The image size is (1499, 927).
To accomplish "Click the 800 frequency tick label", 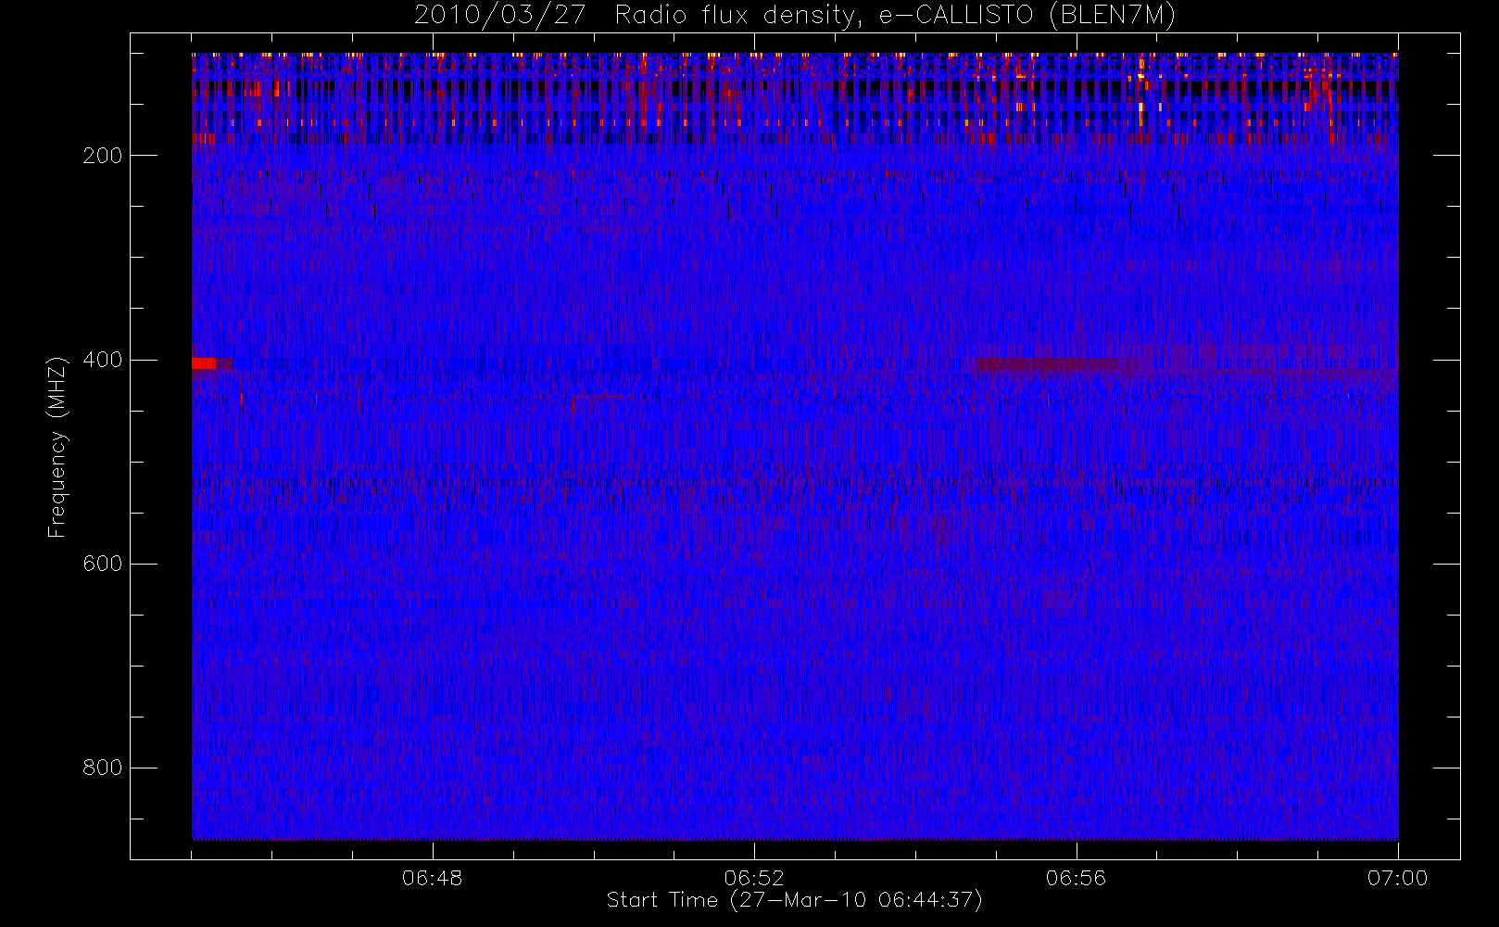I will pos(102,768).
